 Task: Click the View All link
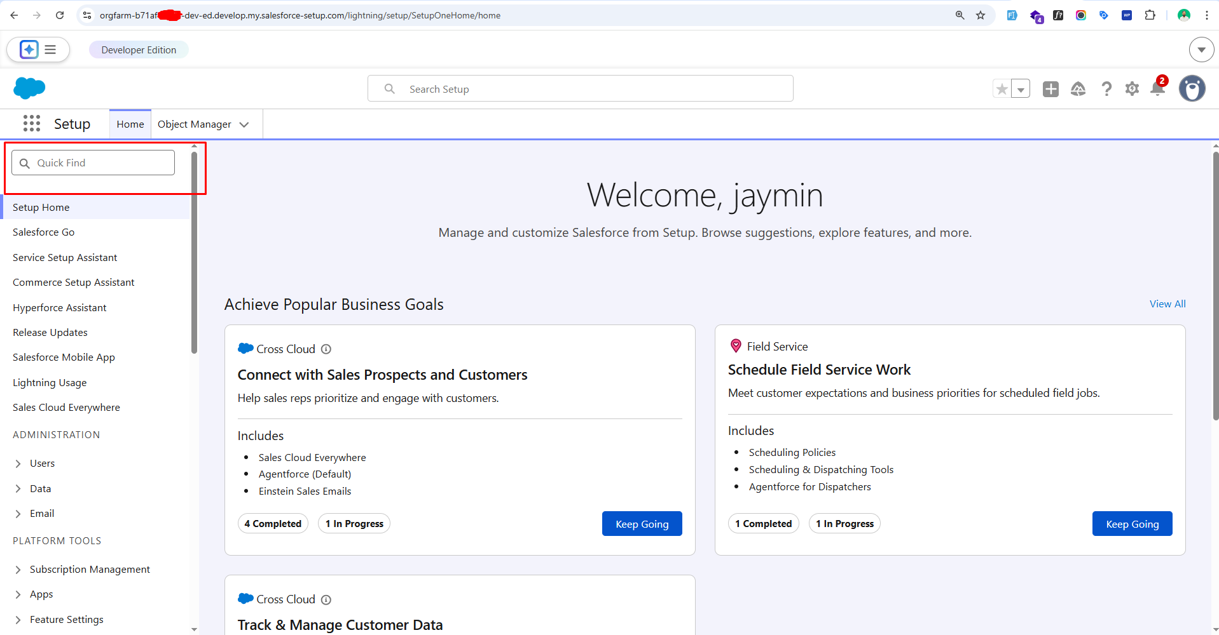tap(1167, 304)
